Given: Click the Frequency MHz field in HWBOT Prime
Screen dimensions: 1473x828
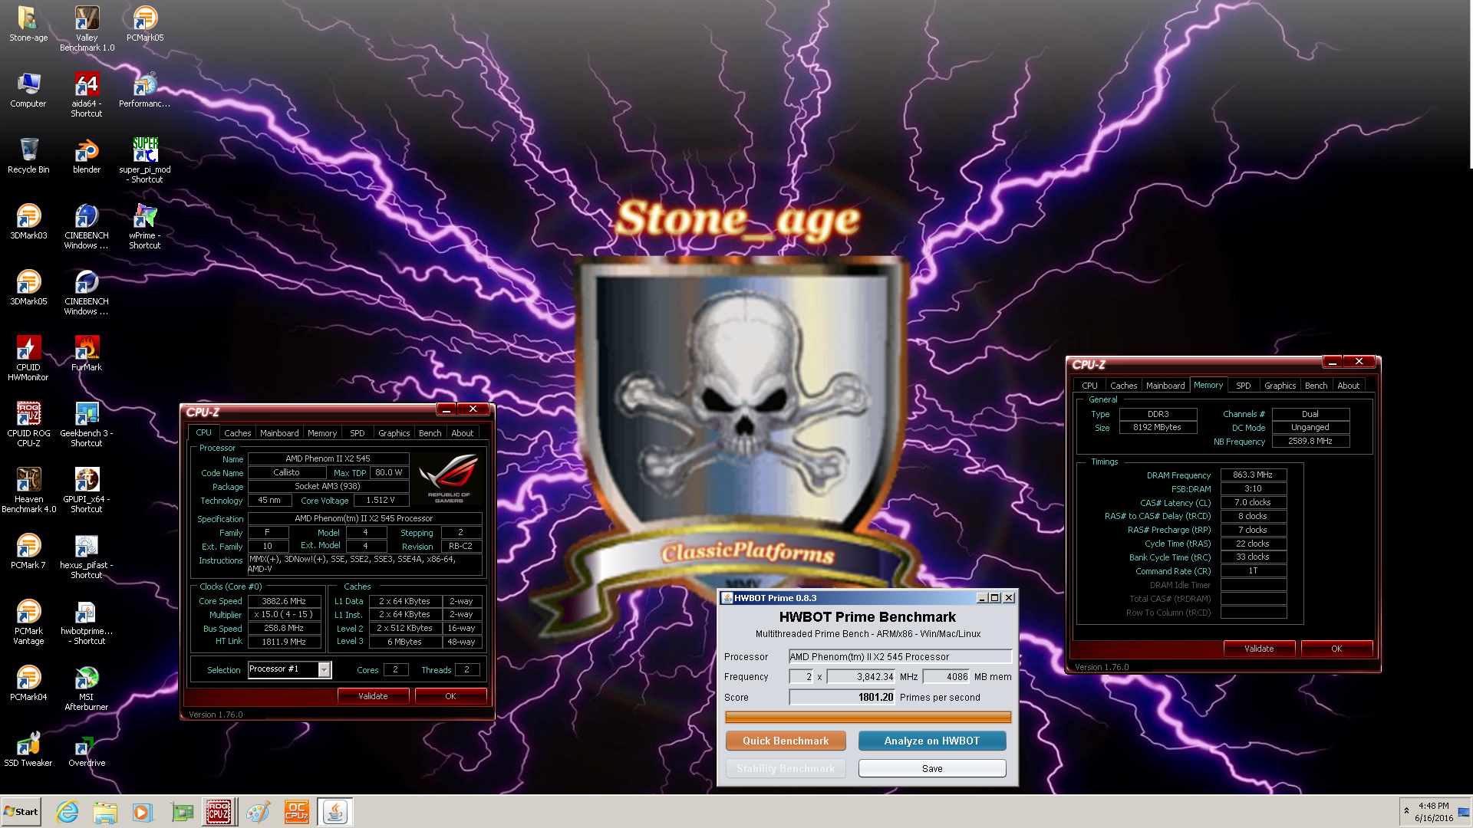Looking at the screenshot, I should pos(861,677).
